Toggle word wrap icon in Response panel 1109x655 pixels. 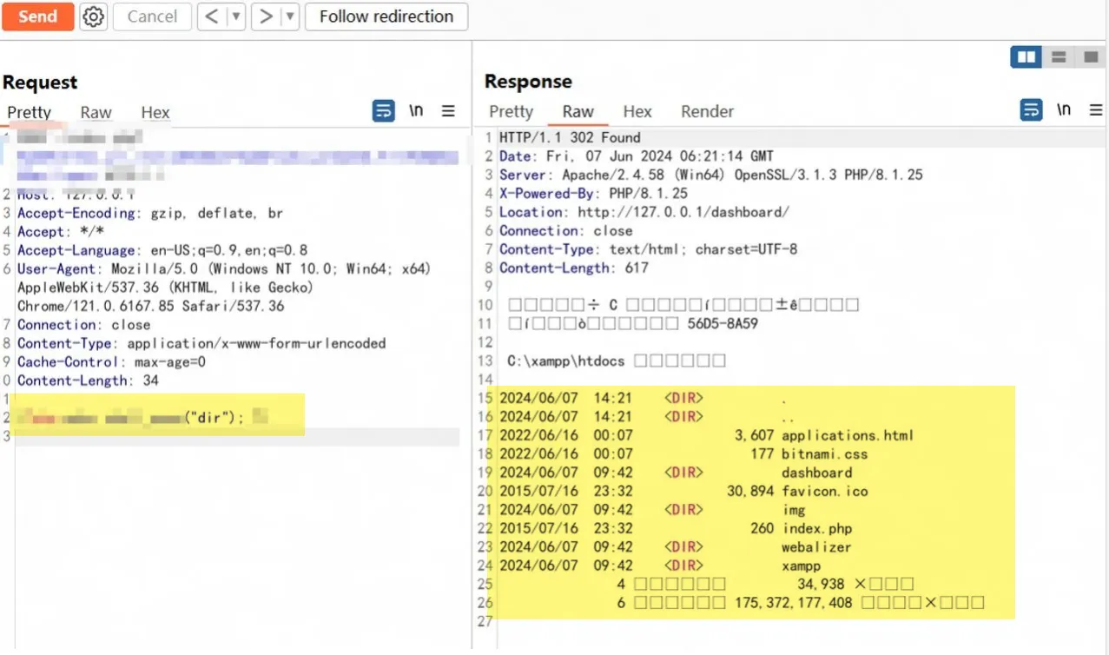(1031, 110)
